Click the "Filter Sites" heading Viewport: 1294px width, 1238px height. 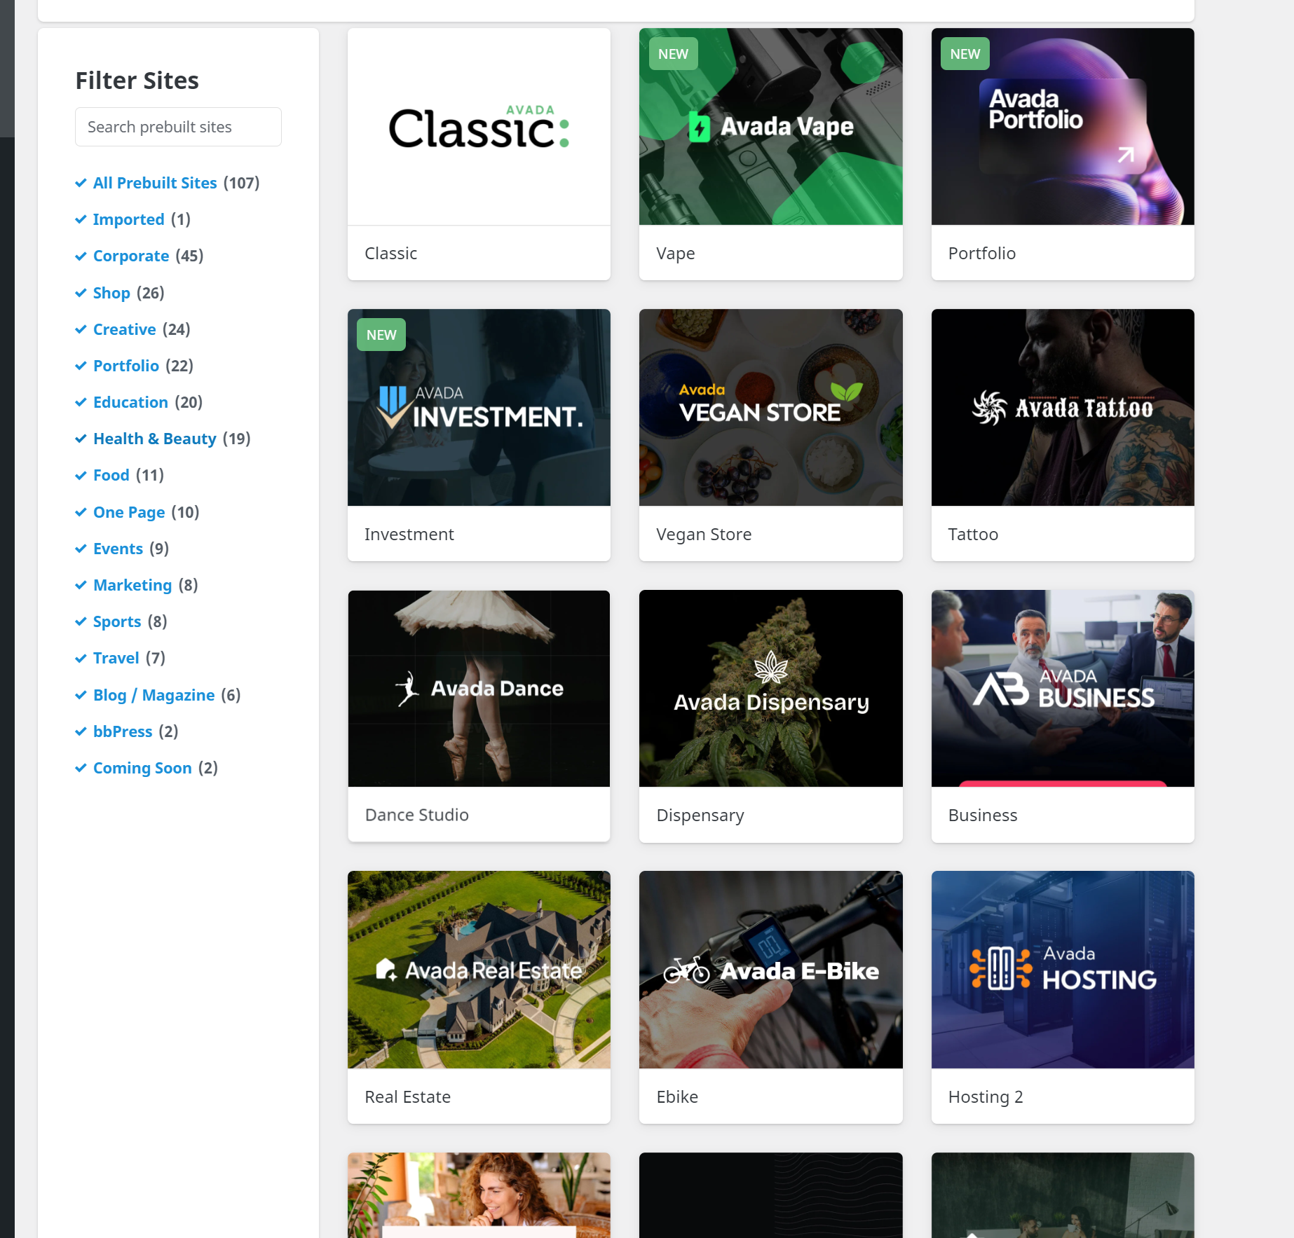[x=137, y=81]
